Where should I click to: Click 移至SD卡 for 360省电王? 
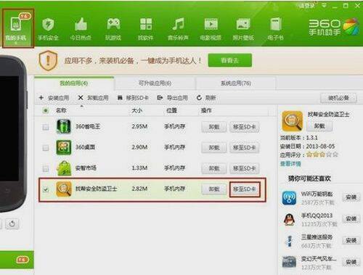point(245,127)
